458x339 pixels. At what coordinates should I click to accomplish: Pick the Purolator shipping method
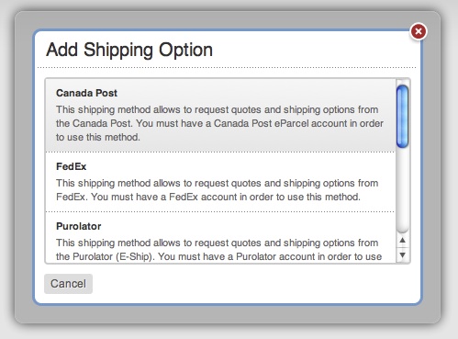[220, 238]
